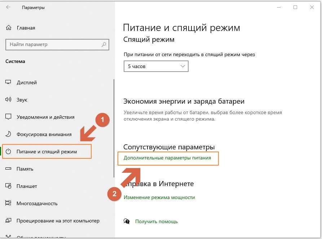Viewport: 322px width, 239px height.
Task: Click the power icon for Питание
Action: (8, 152)
